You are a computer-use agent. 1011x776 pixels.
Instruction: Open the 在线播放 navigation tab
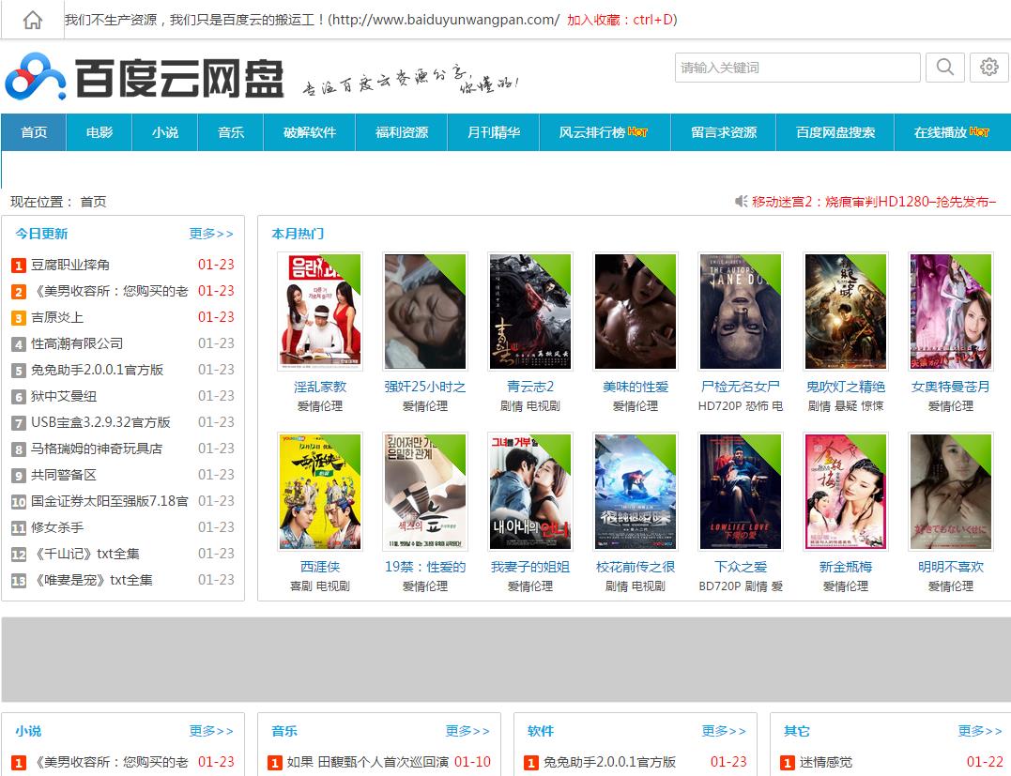(952, 132)
